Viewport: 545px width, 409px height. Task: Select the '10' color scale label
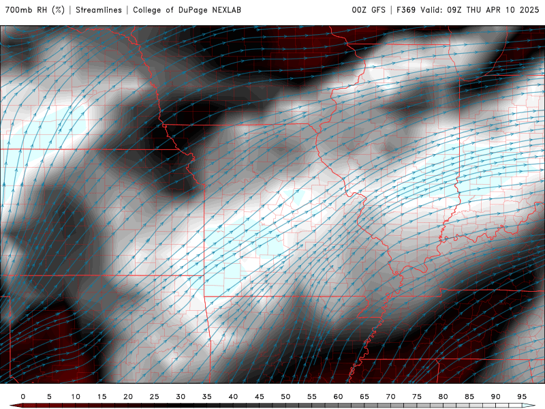coord(76,397)
